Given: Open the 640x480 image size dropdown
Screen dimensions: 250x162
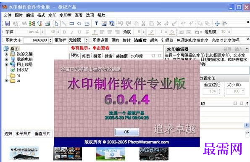Looking at the screenshot, I should (50, 40).
